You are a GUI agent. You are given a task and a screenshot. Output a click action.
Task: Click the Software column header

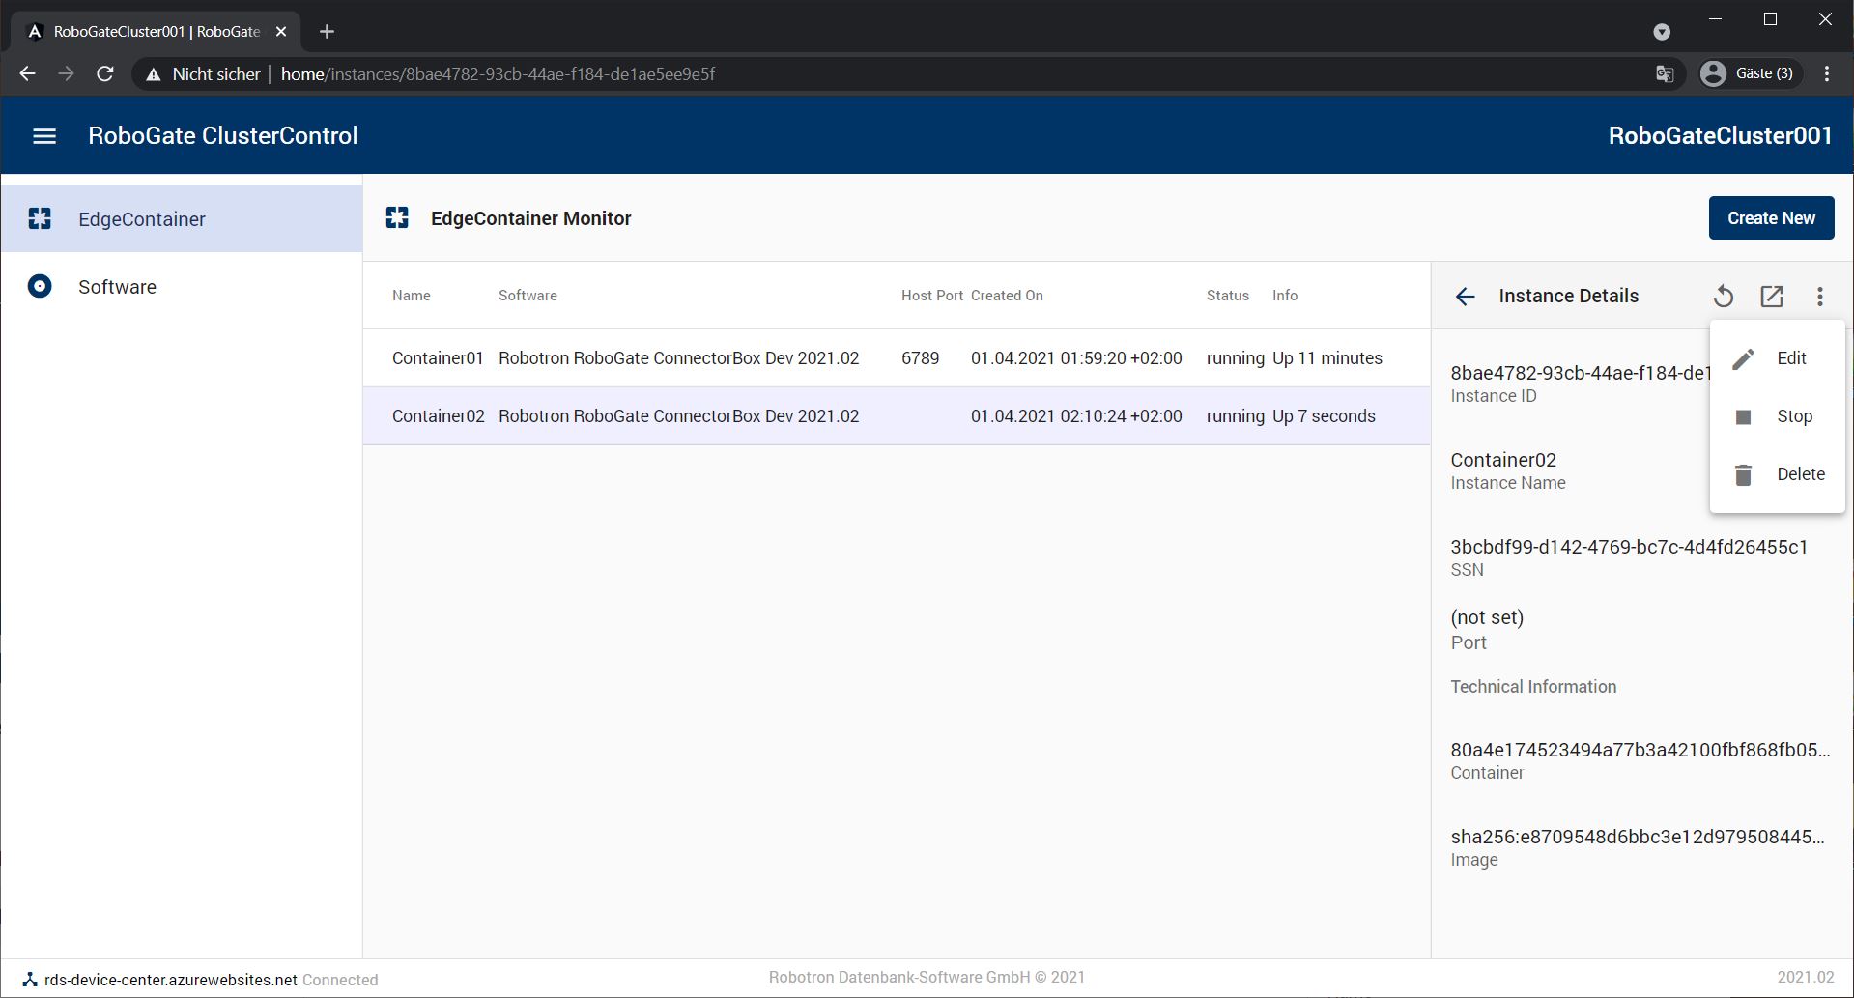(x=528, y=296)
